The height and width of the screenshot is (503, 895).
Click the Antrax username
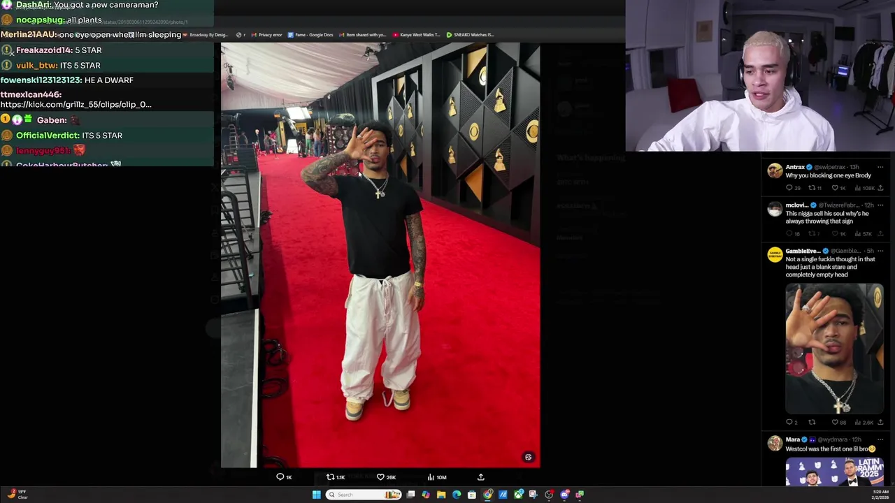point(795,167)
